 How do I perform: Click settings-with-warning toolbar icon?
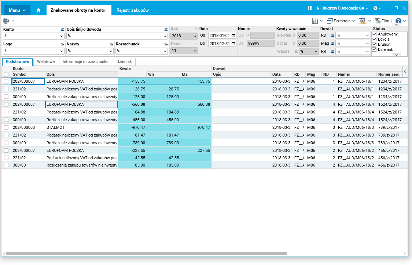(x=362, y=21)
